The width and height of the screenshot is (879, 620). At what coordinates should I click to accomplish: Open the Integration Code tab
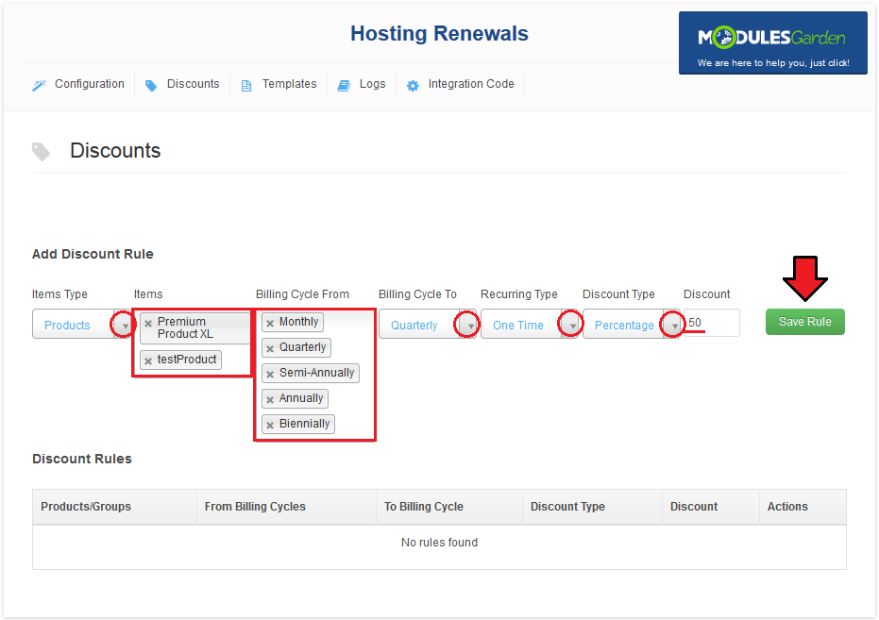pos(460,84)
